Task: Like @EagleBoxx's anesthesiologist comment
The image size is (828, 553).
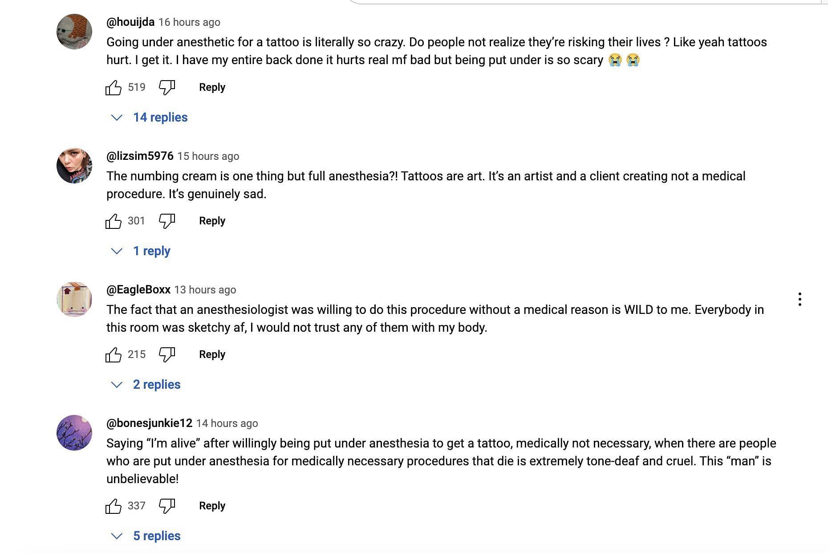Action: 114,354
